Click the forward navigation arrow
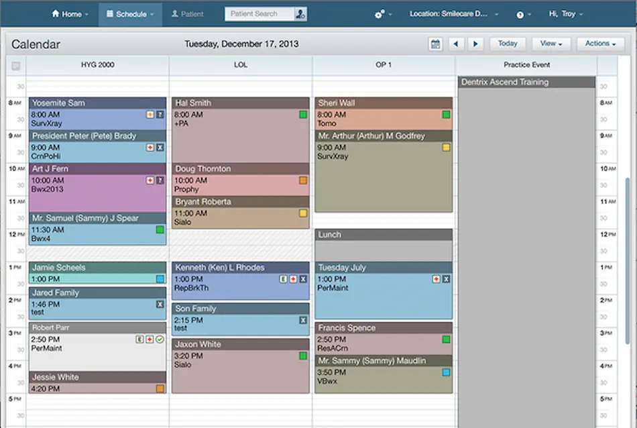 pos(476,44)
